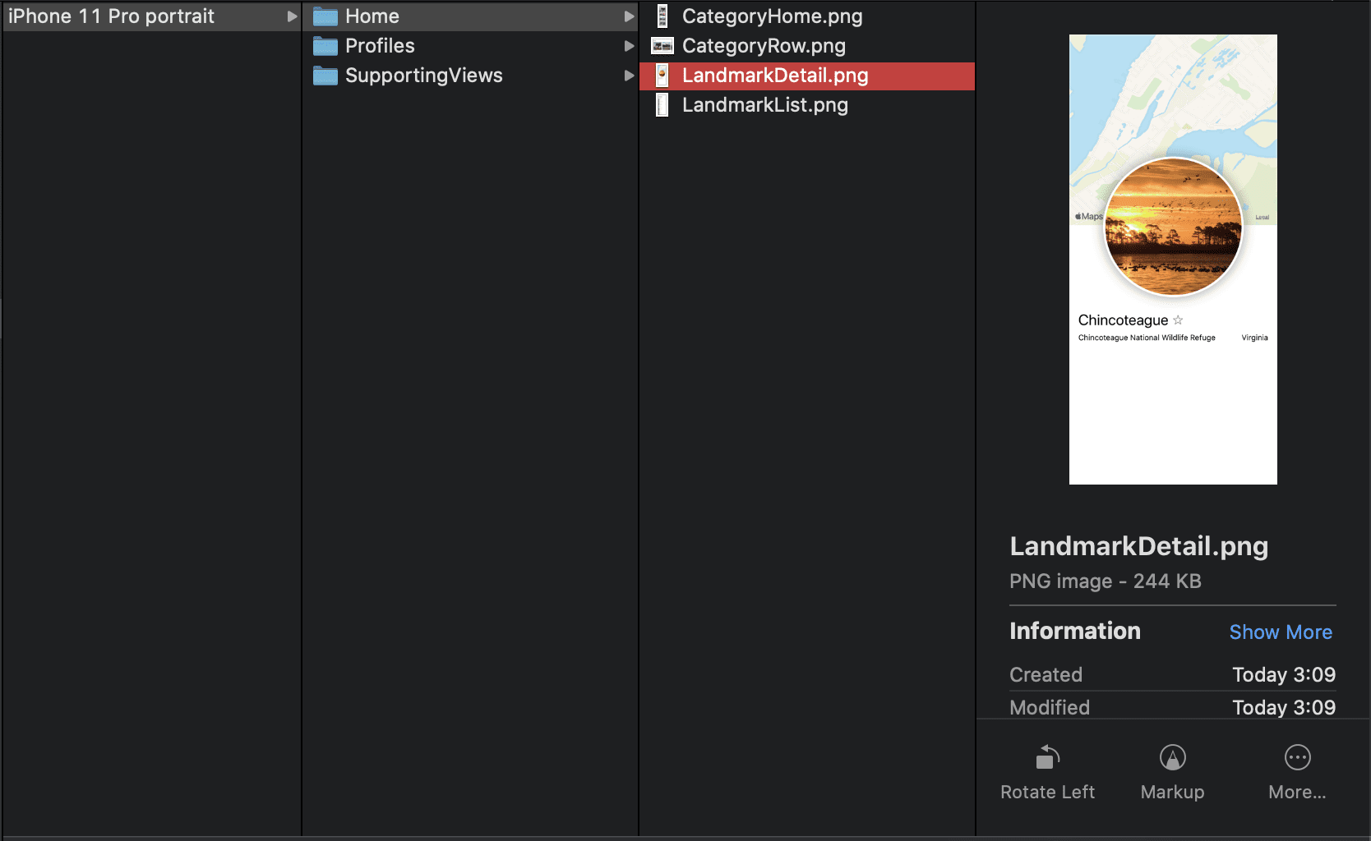The image size is (1371, 841).
Task: Expand the iPhone 11 Pro portrait arrow
Action: click(292, 16)
